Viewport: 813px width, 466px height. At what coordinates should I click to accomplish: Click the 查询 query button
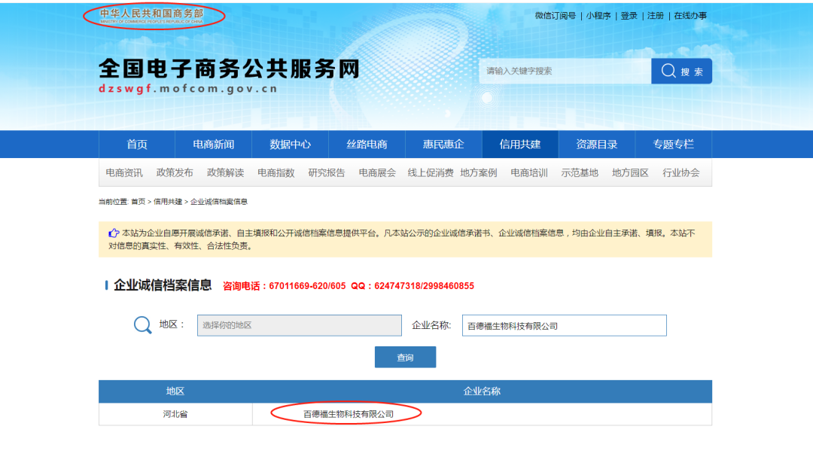pos(405,356)
